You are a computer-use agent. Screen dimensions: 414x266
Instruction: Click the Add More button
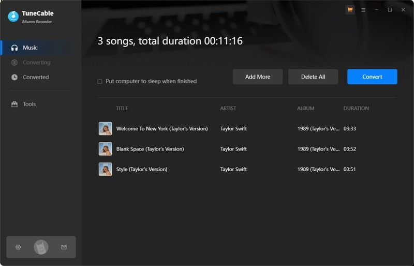click(258, 77)
